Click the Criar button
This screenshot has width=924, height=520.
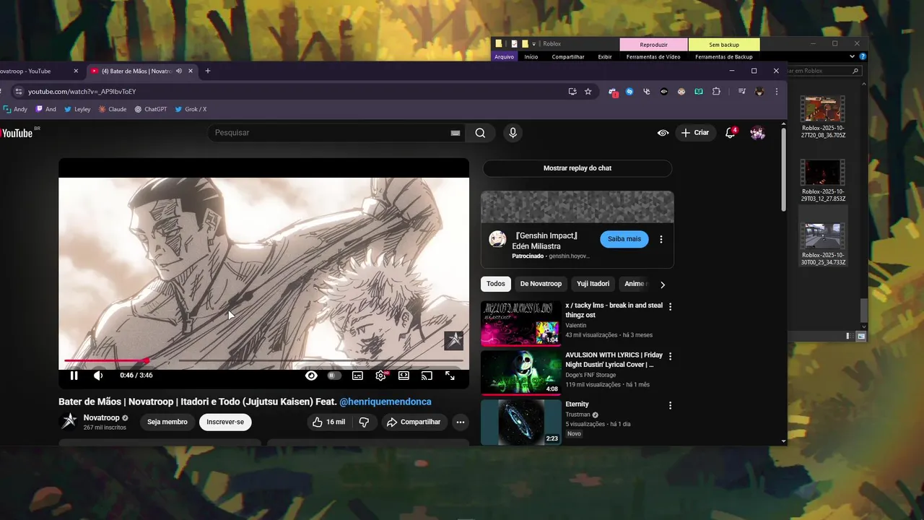coord(695,133)
